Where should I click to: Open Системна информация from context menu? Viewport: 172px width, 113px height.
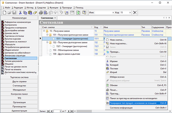coord(136,108)
